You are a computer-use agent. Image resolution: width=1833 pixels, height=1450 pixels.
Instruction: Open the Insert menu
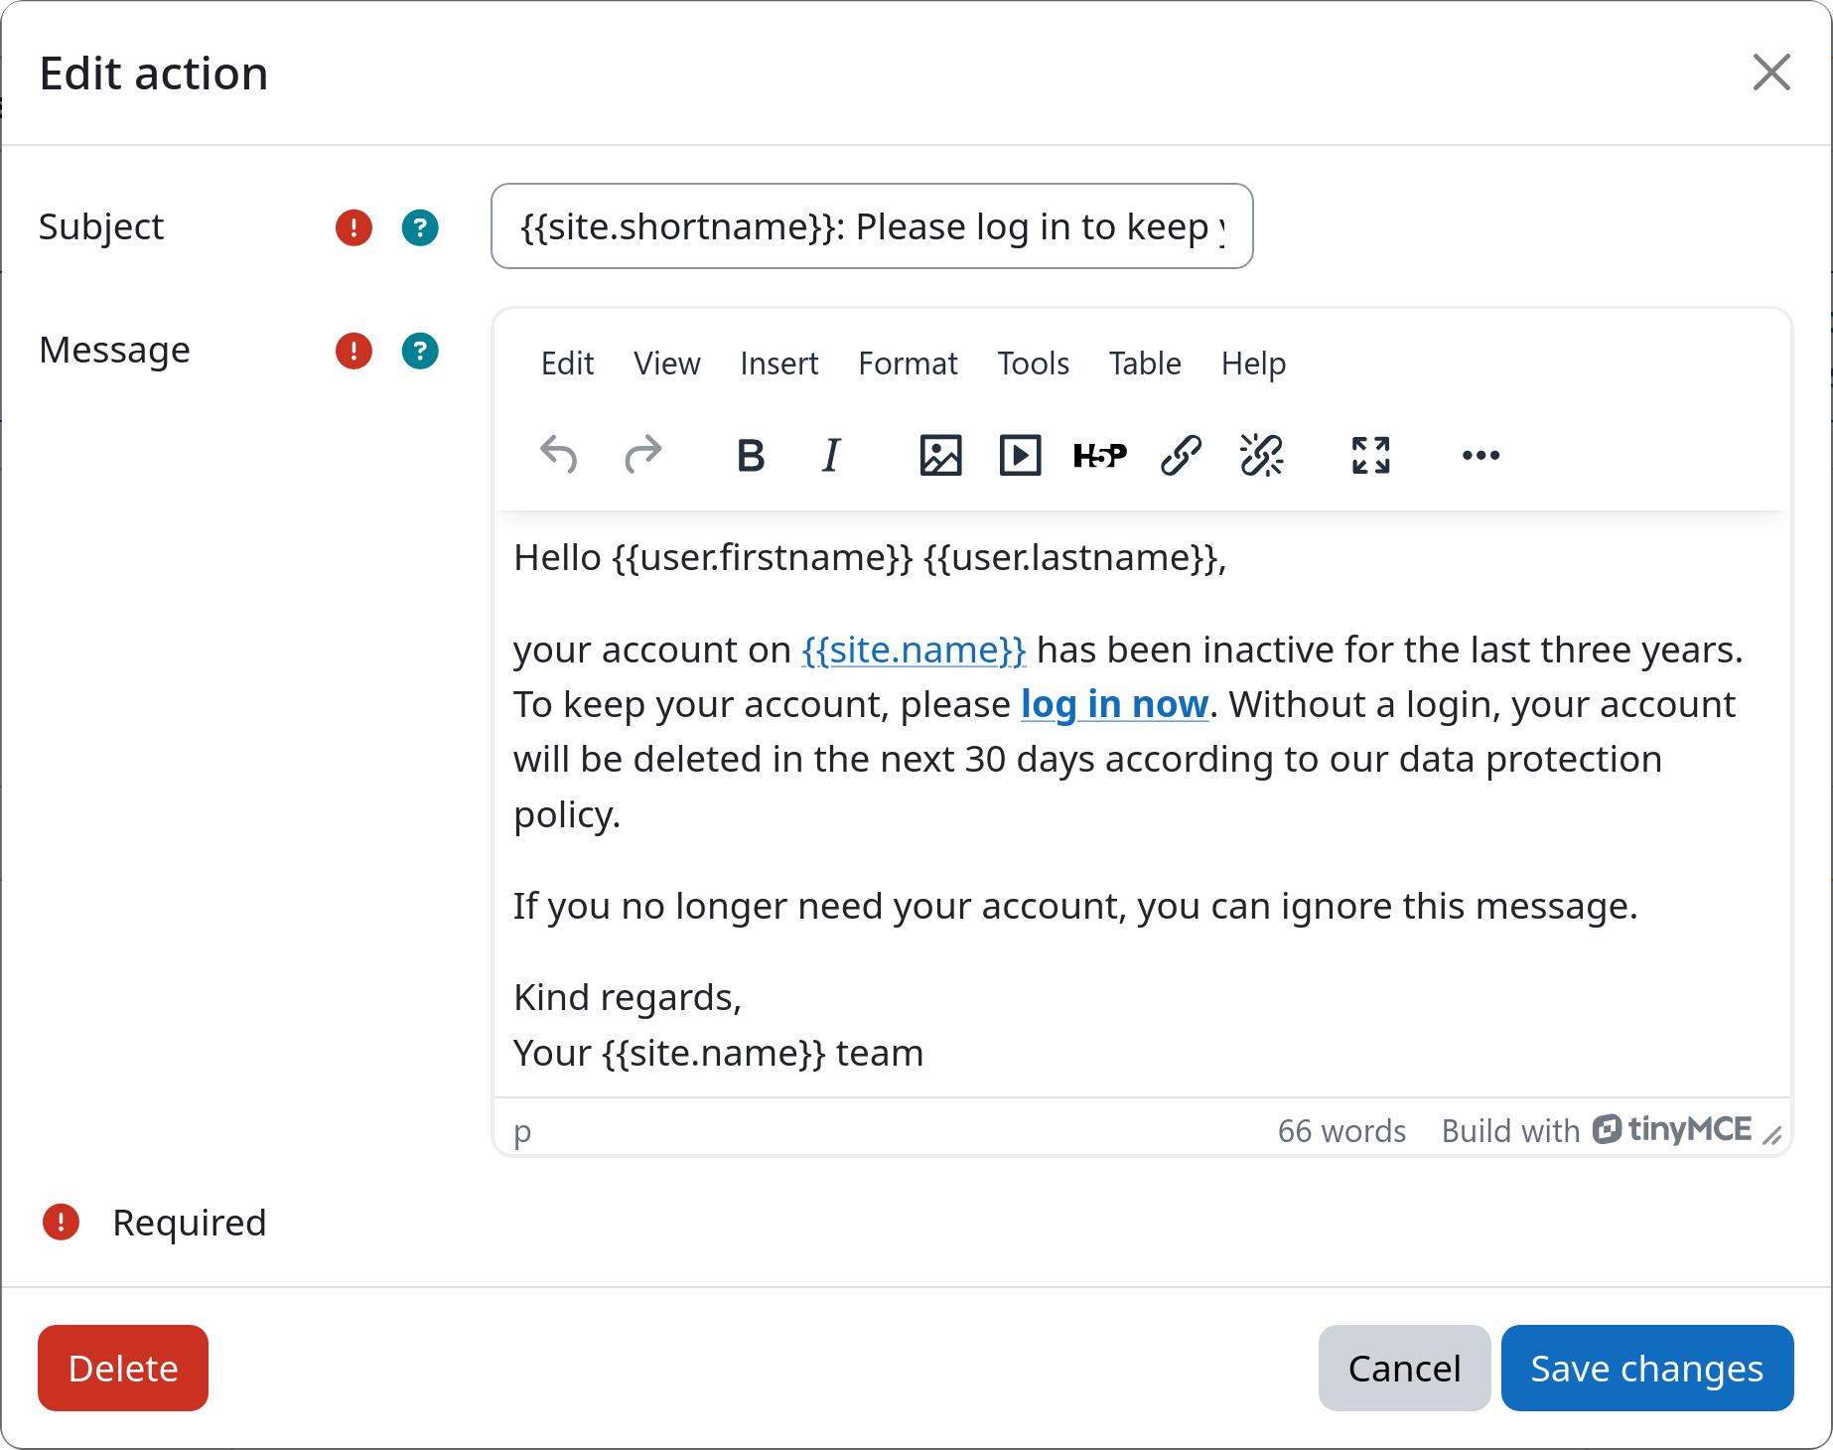click(779, 363)
